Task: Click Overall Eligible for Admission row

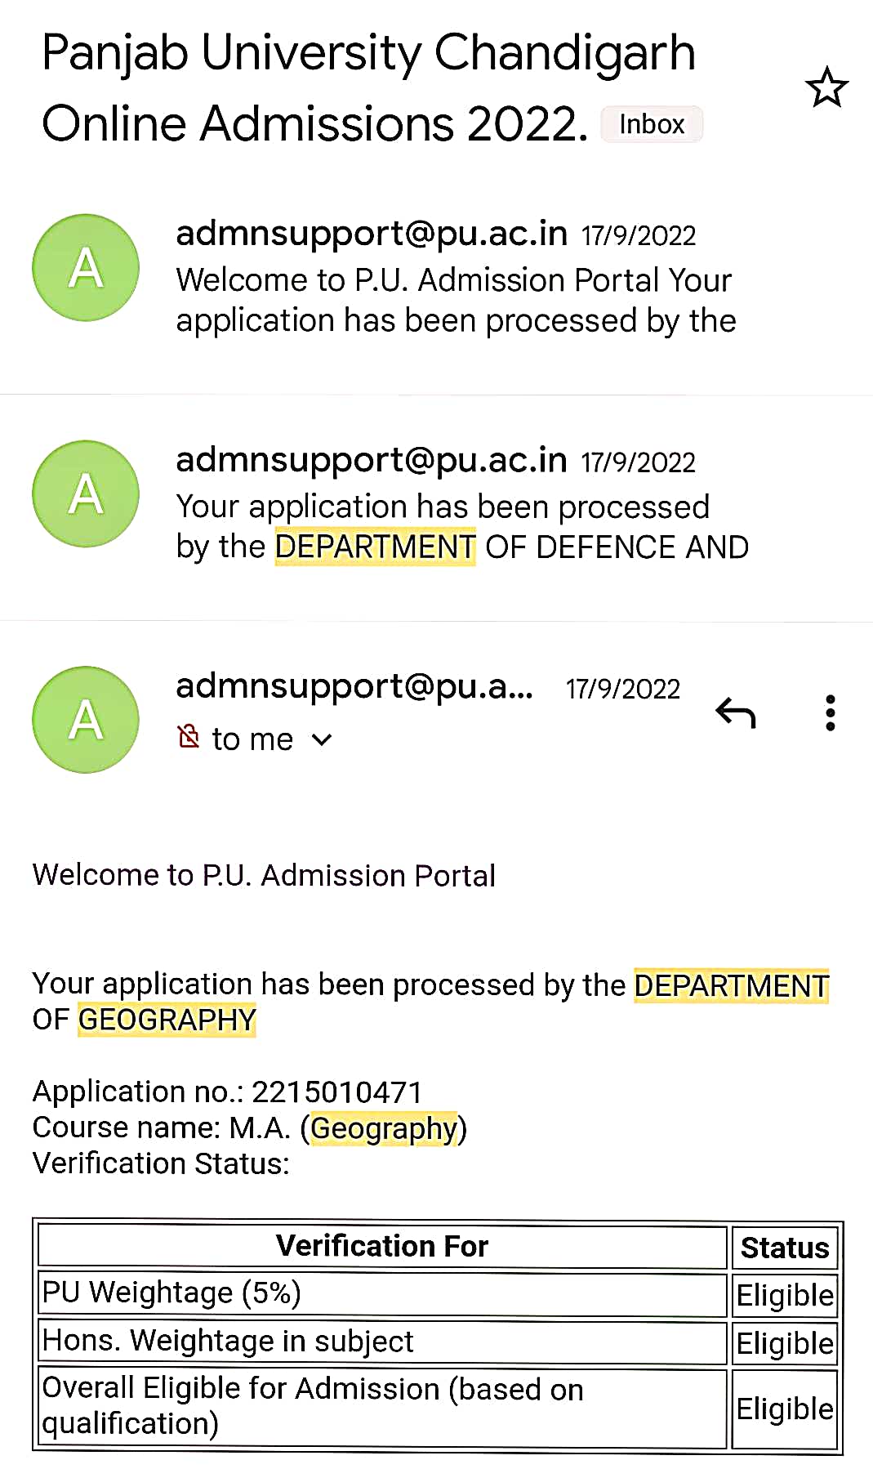Action: point(382,1408)
